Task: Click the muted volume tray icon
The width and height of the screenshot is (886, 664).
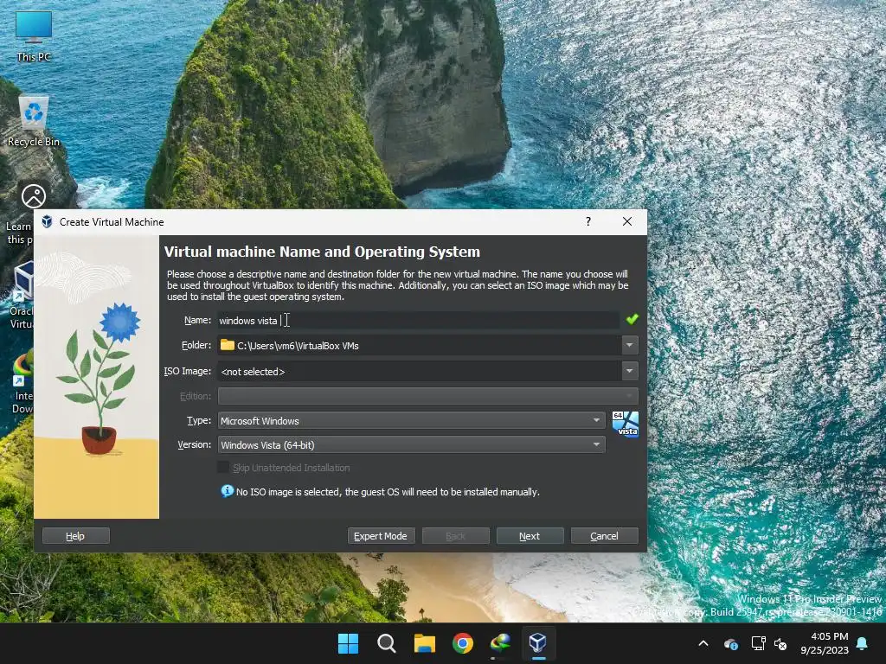Action: (x=781, y=643)
